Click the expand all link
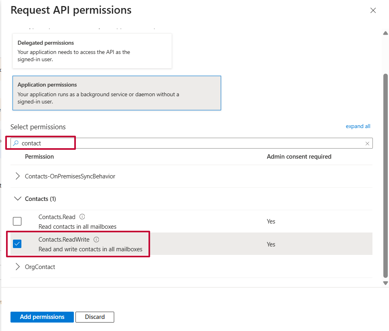 point(358,126)
